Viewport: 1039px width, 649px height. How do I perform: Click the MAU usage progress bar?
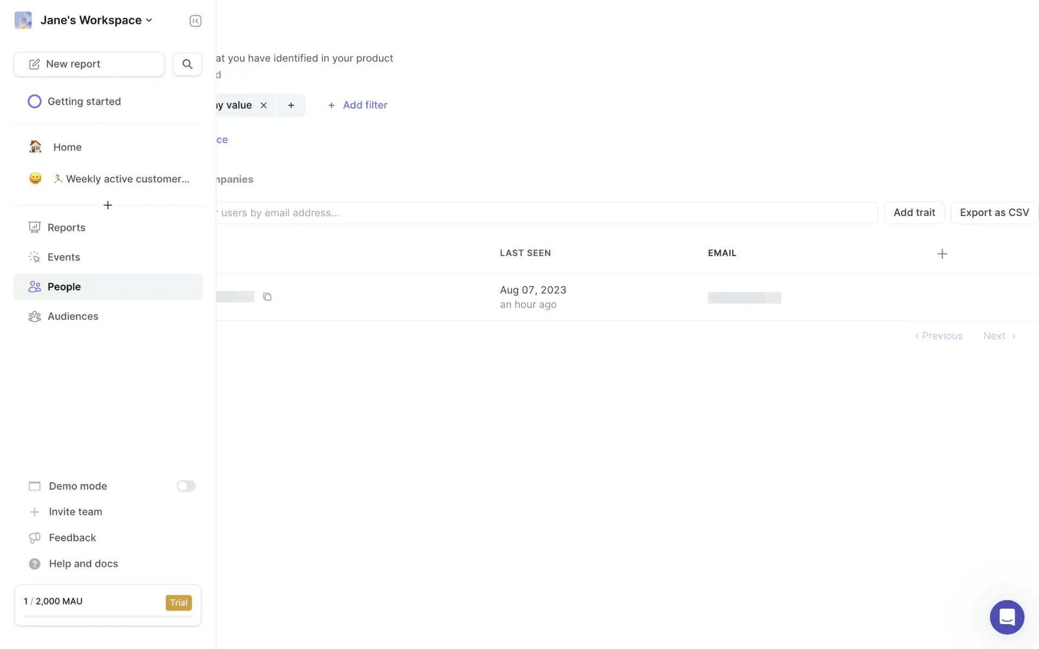click(x=108, y=616)
